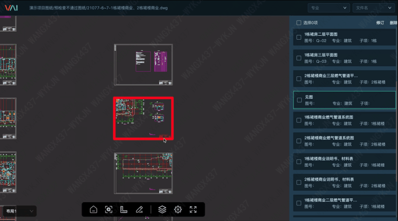Click the 修订 button
Screen dimensions: 398x221
(x=380, y=23)
